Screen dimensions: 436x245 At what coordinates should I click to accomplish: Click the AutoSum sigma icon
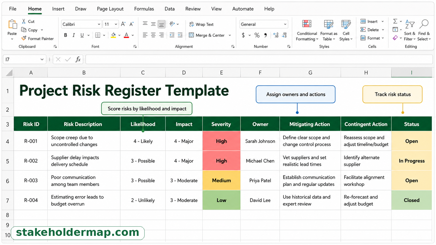click(x=395, y=21)
